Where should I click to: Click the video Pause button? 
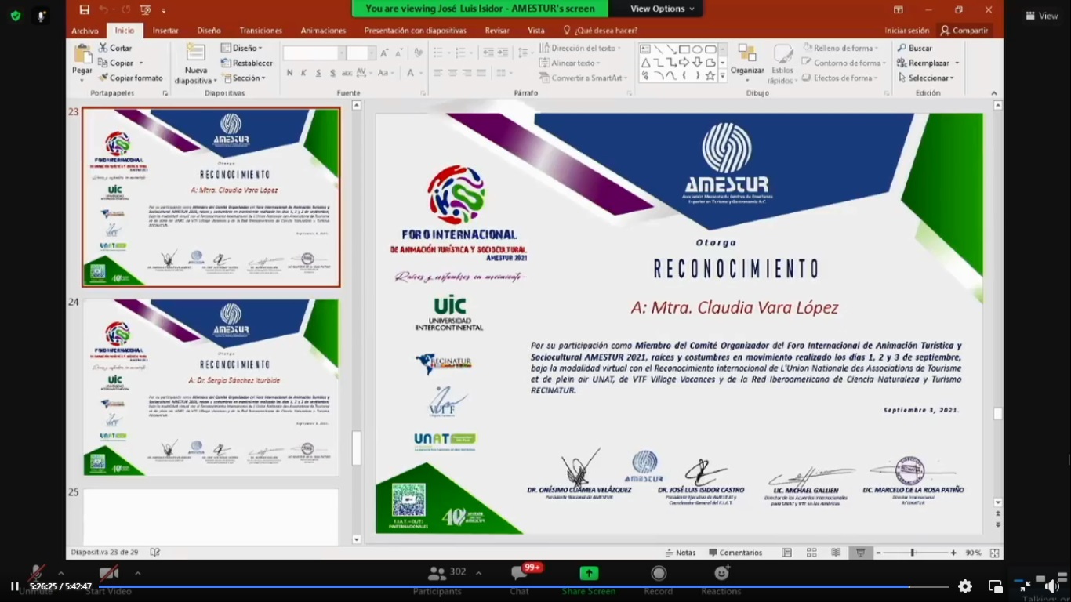pyautogui.click(x=14, y=586)
